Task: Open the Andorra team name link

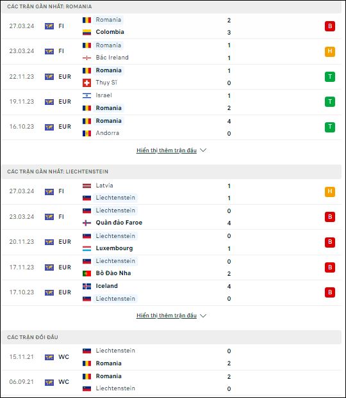Action: [107, 133]
